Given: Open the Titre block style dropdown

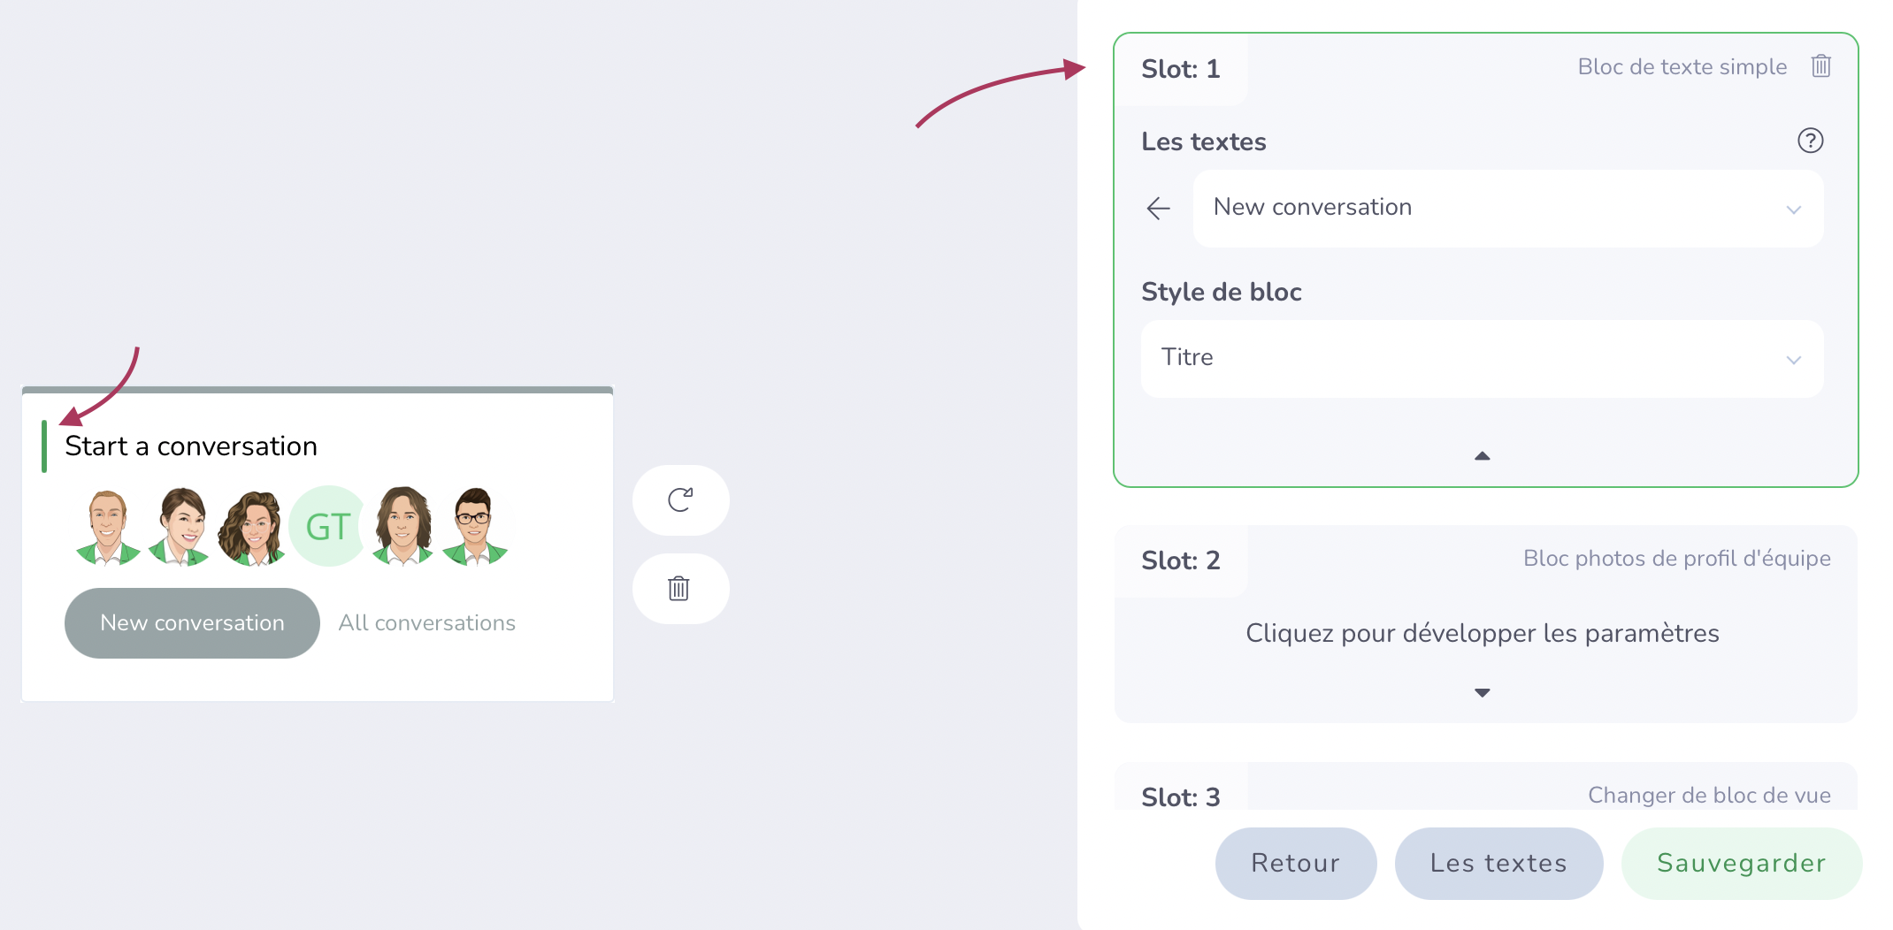Looking at the screenshot, I should click(x=1483, y=359).
